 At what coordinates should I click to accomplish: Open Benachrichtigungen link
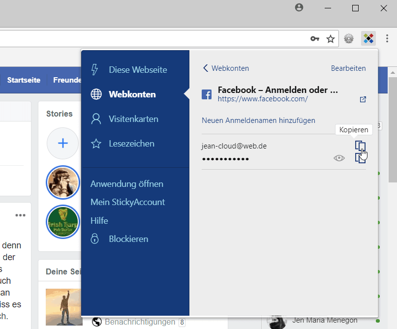click(140, 322)
